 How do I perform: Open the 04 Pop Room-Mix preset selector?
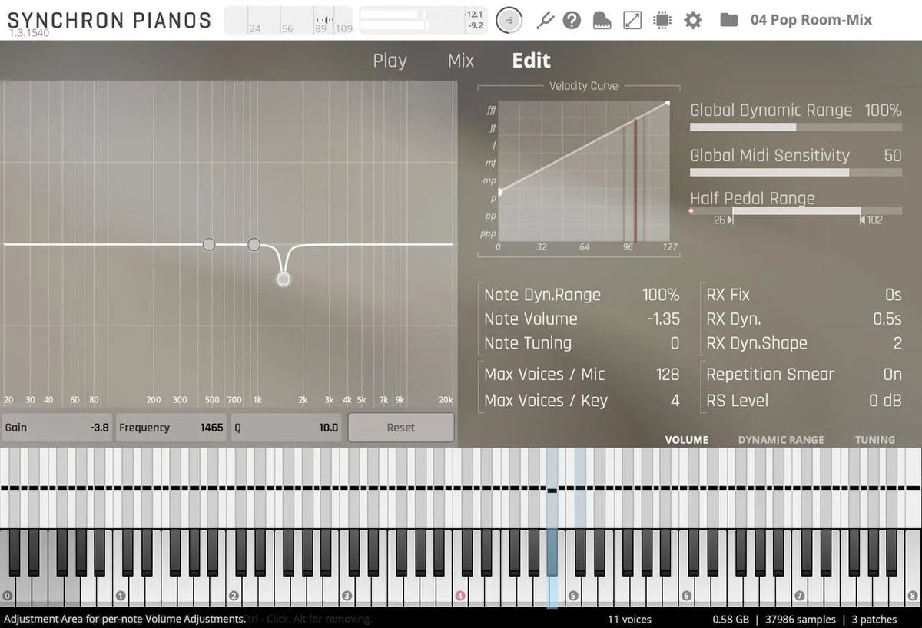tap(811, 19)
